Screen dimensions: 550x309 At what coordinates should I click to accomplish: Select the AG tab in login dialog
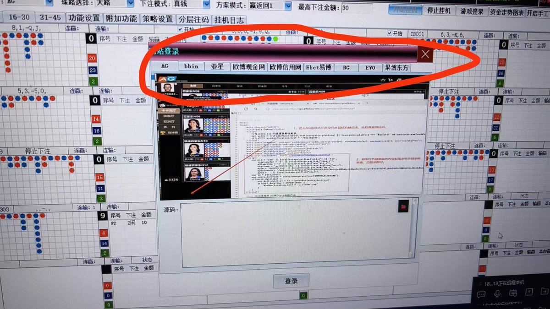pyautogui.click(x=165, y=66)
